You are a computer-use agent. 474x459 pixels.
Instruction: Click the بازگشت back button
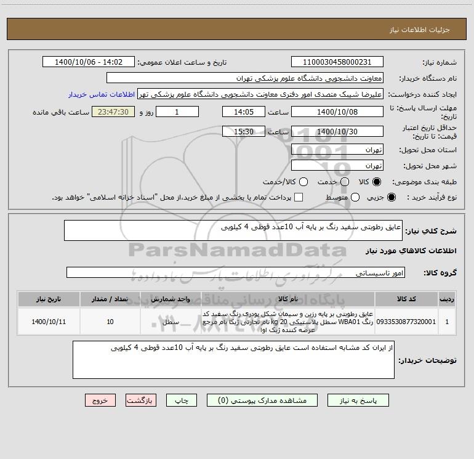(141, 400)
